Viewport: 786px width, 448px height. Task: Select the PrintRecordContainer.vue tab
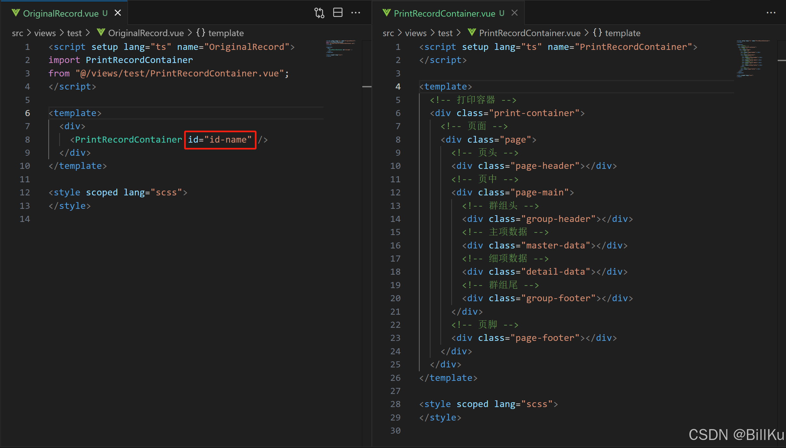(444, 13)
